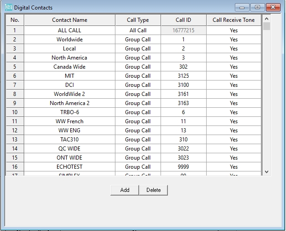Open Call Type dropdown for Canada Wide
This screenshot has height=231, width=286.
pos(138,67)
